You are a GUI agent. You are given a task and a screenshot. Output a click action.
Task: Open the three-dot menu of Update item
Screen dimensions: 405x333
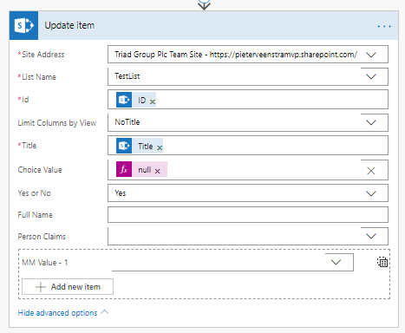coord(384,26)
